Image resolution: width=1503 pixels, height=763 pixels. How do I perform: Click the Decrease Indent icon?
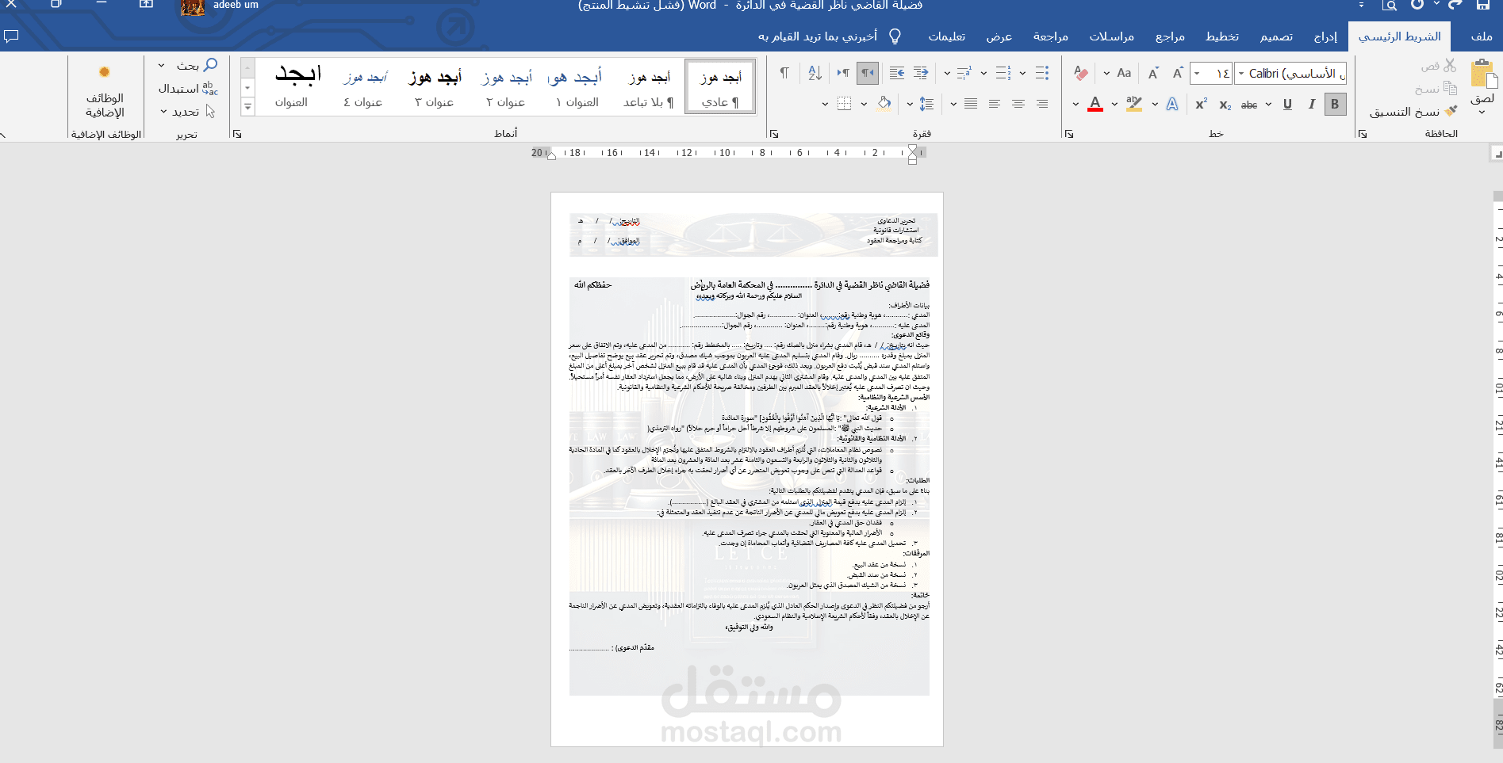921,73
